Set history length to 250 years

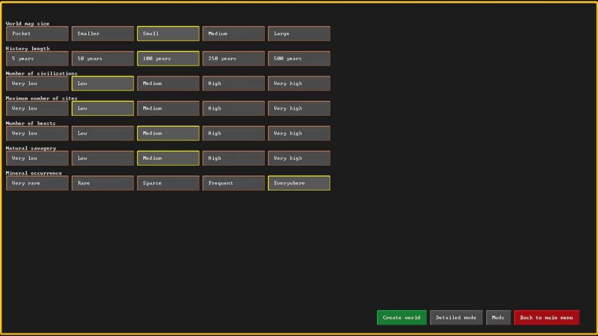(233, 58)
